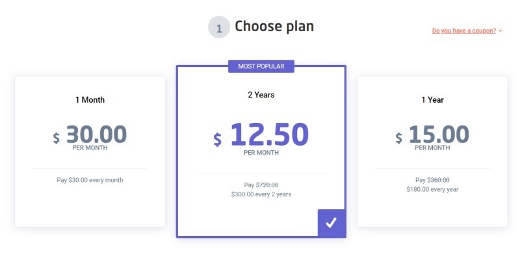520x260 pixels.
Task: Click the $30.00 price
Action: [x=96, y=135]
